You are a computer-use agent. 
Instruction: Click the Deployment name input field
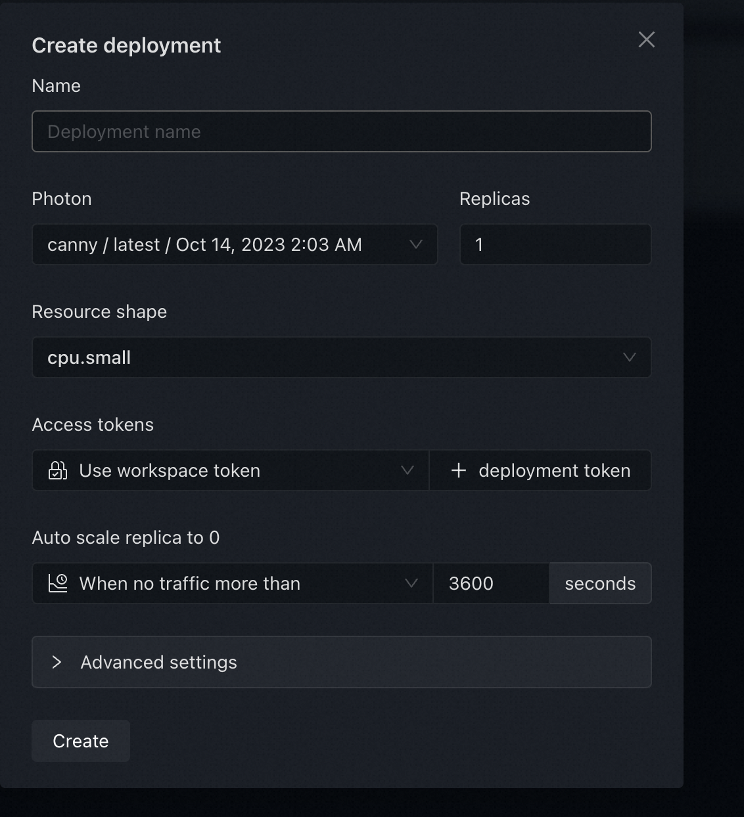[x=341, y=132]
